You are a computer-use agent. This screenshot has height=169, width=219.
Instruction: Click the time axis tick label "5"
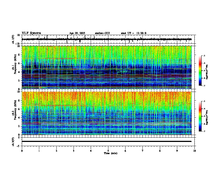[x=108, y=151]
